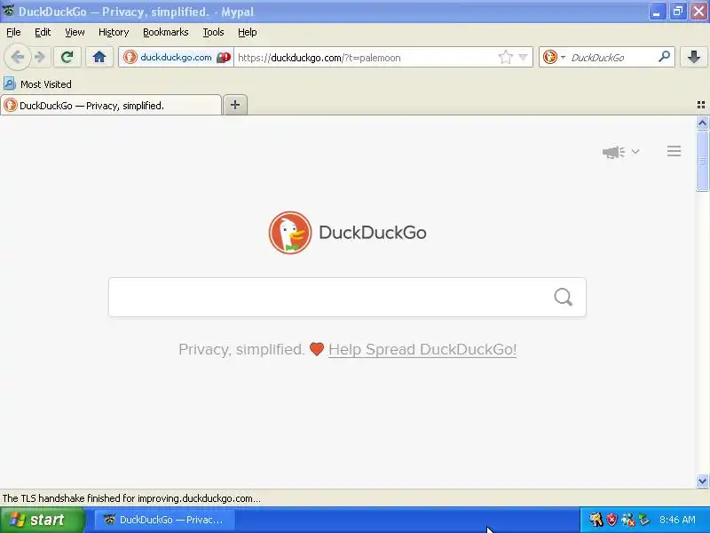Screen dimensions: 710x533
Task: Click the scrollbar down arrow
Action: tap(702, 481)
